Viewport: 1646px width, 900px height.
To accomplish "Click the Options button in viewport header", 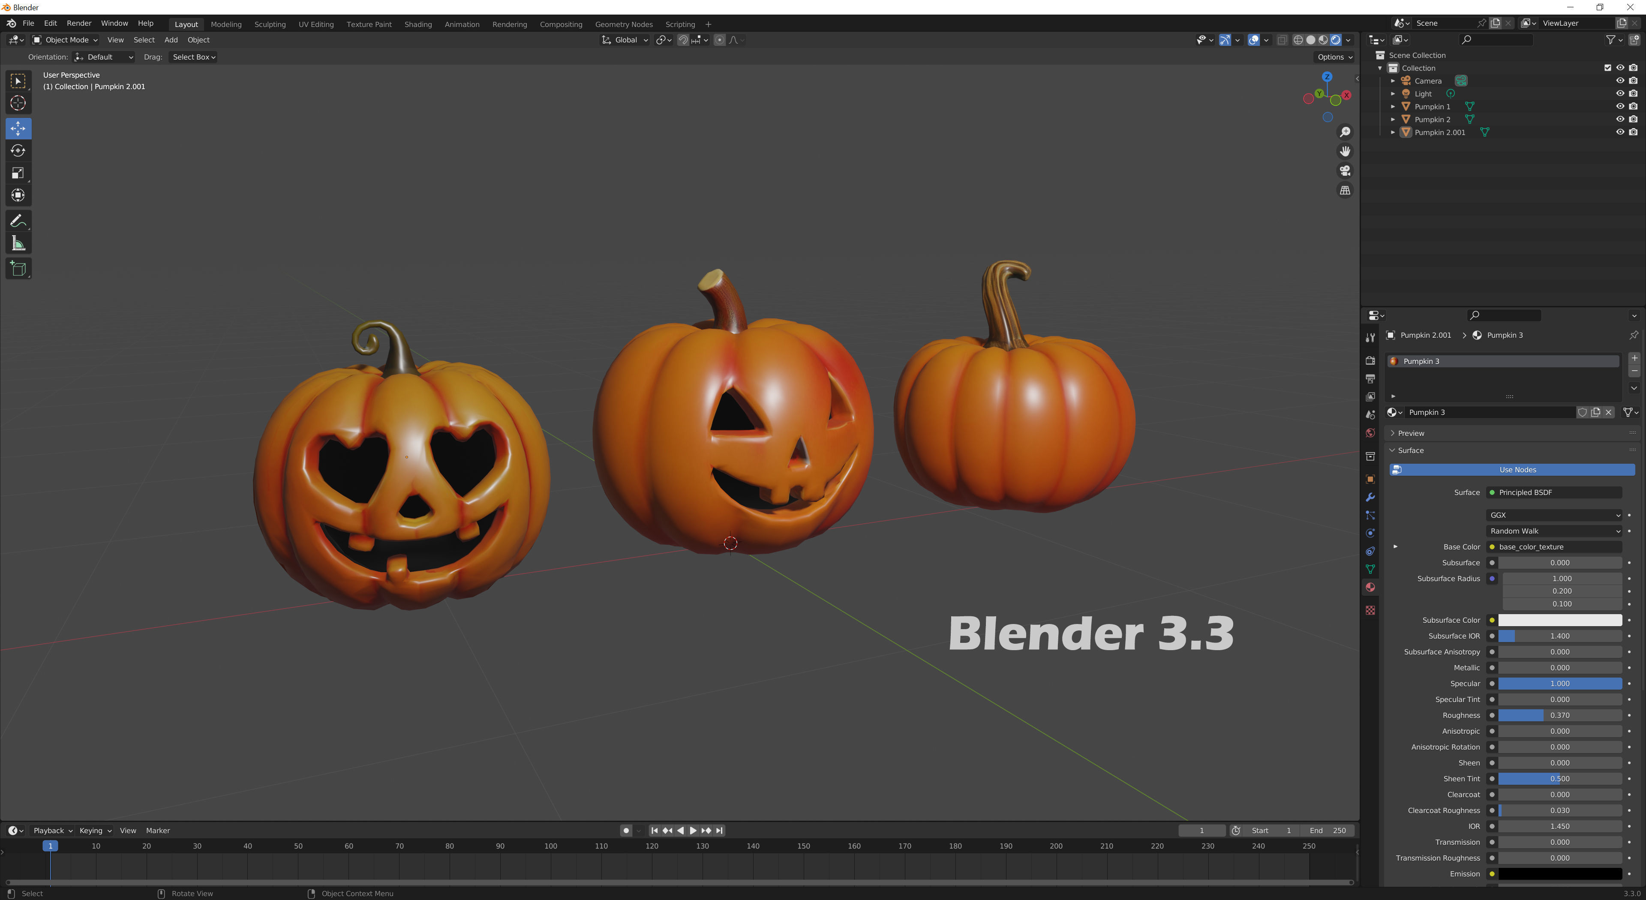I will pyautogui.click(x=1334, y=57).
